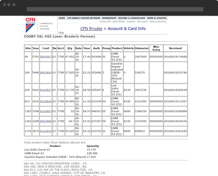Click the Received column header
This screenshot has width=218, height=176.
pyautogui.click(x=175, y=48)
